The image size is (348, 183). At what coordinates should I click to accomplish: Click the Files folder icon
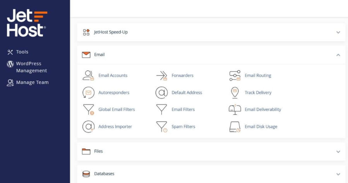pyautogui.click(x=86, y=151)
